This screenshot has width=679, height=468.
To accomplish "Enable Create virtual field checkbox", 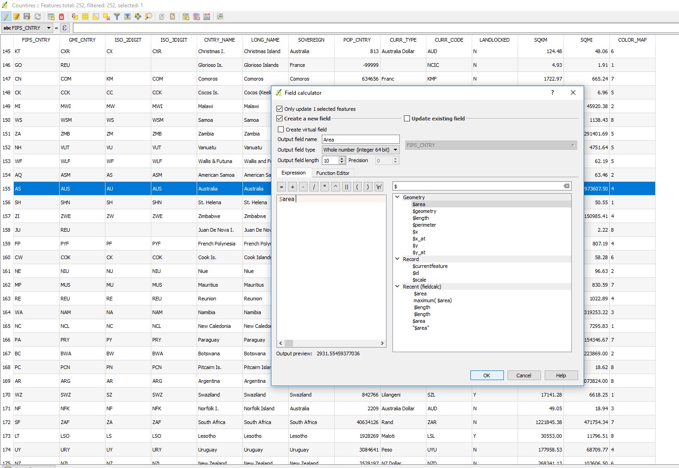I will click(281, 130).
